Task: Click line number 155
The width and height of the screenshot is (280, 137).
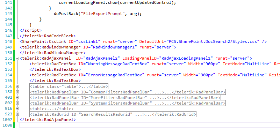Action: click(9, 81)
